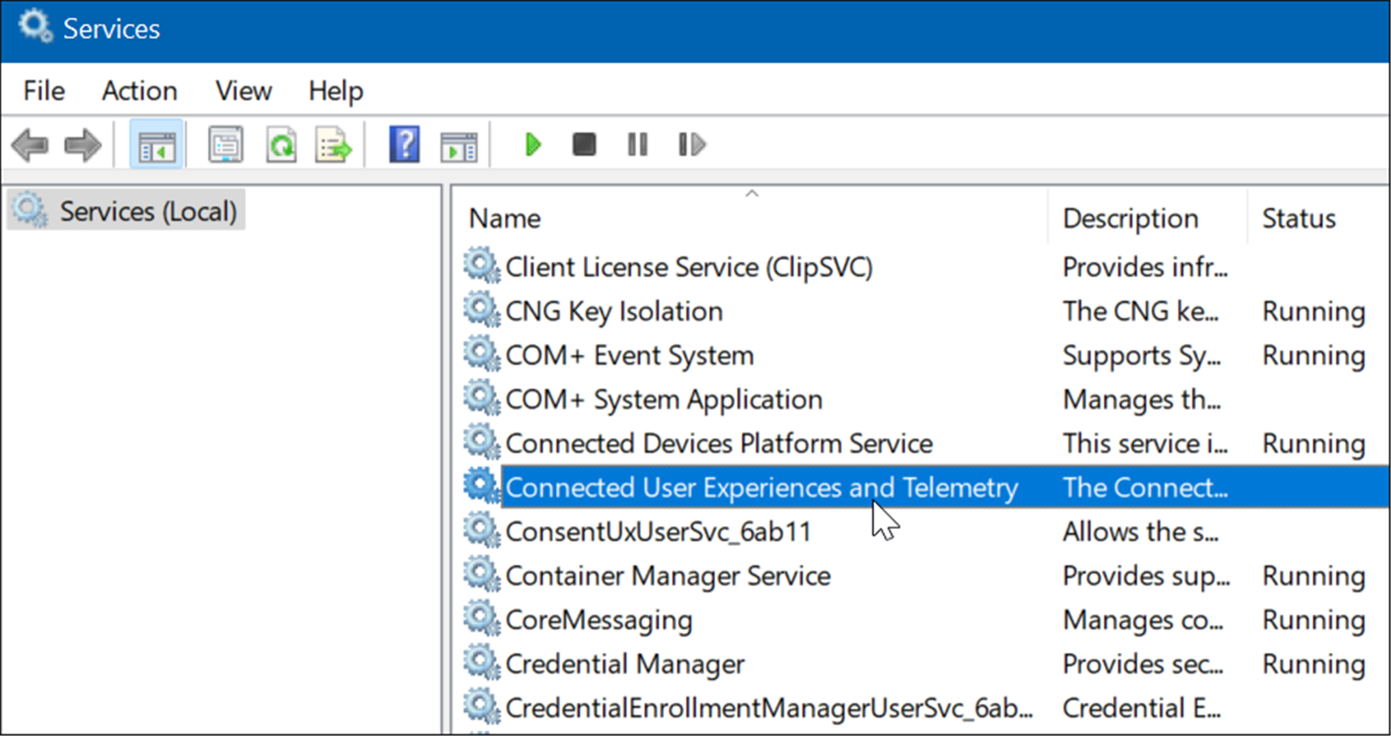1391x736 pixels.
Task: Open the blue Help question-mark icon
Action: click(x=404, y=145)
